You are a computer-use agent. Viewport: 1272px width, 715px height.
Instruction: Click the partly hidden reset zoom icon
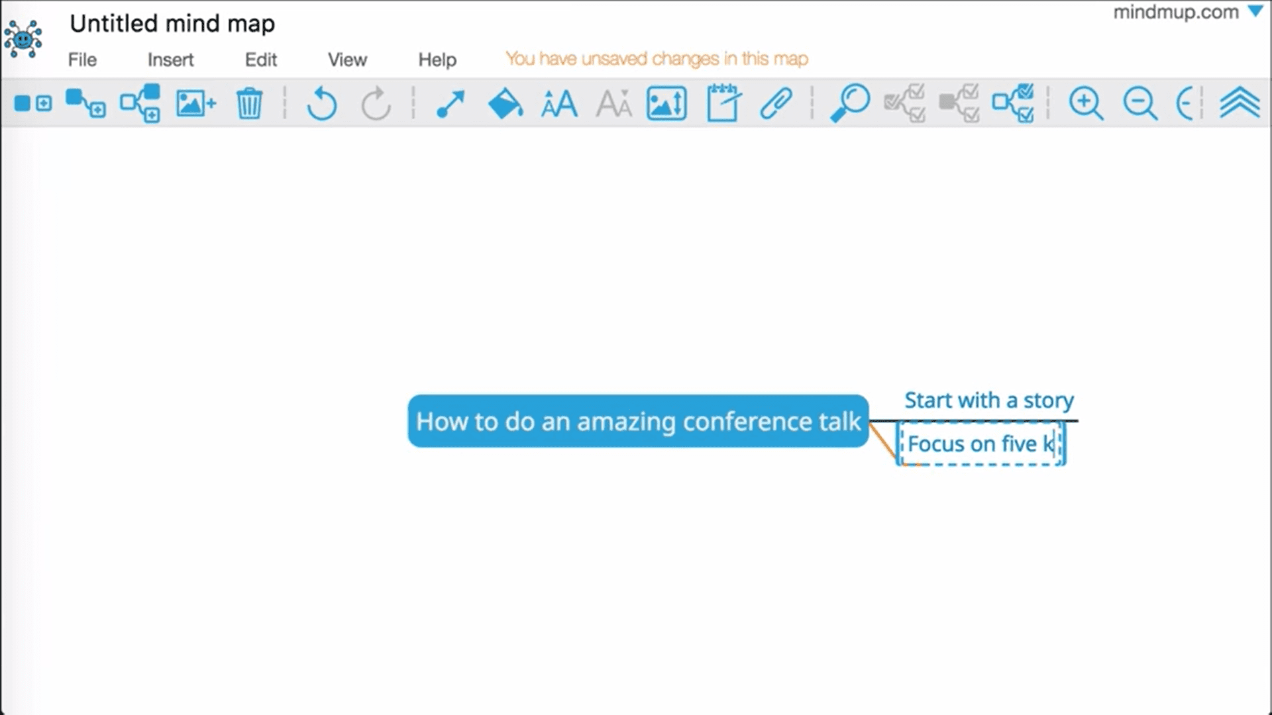[1185, 104]
